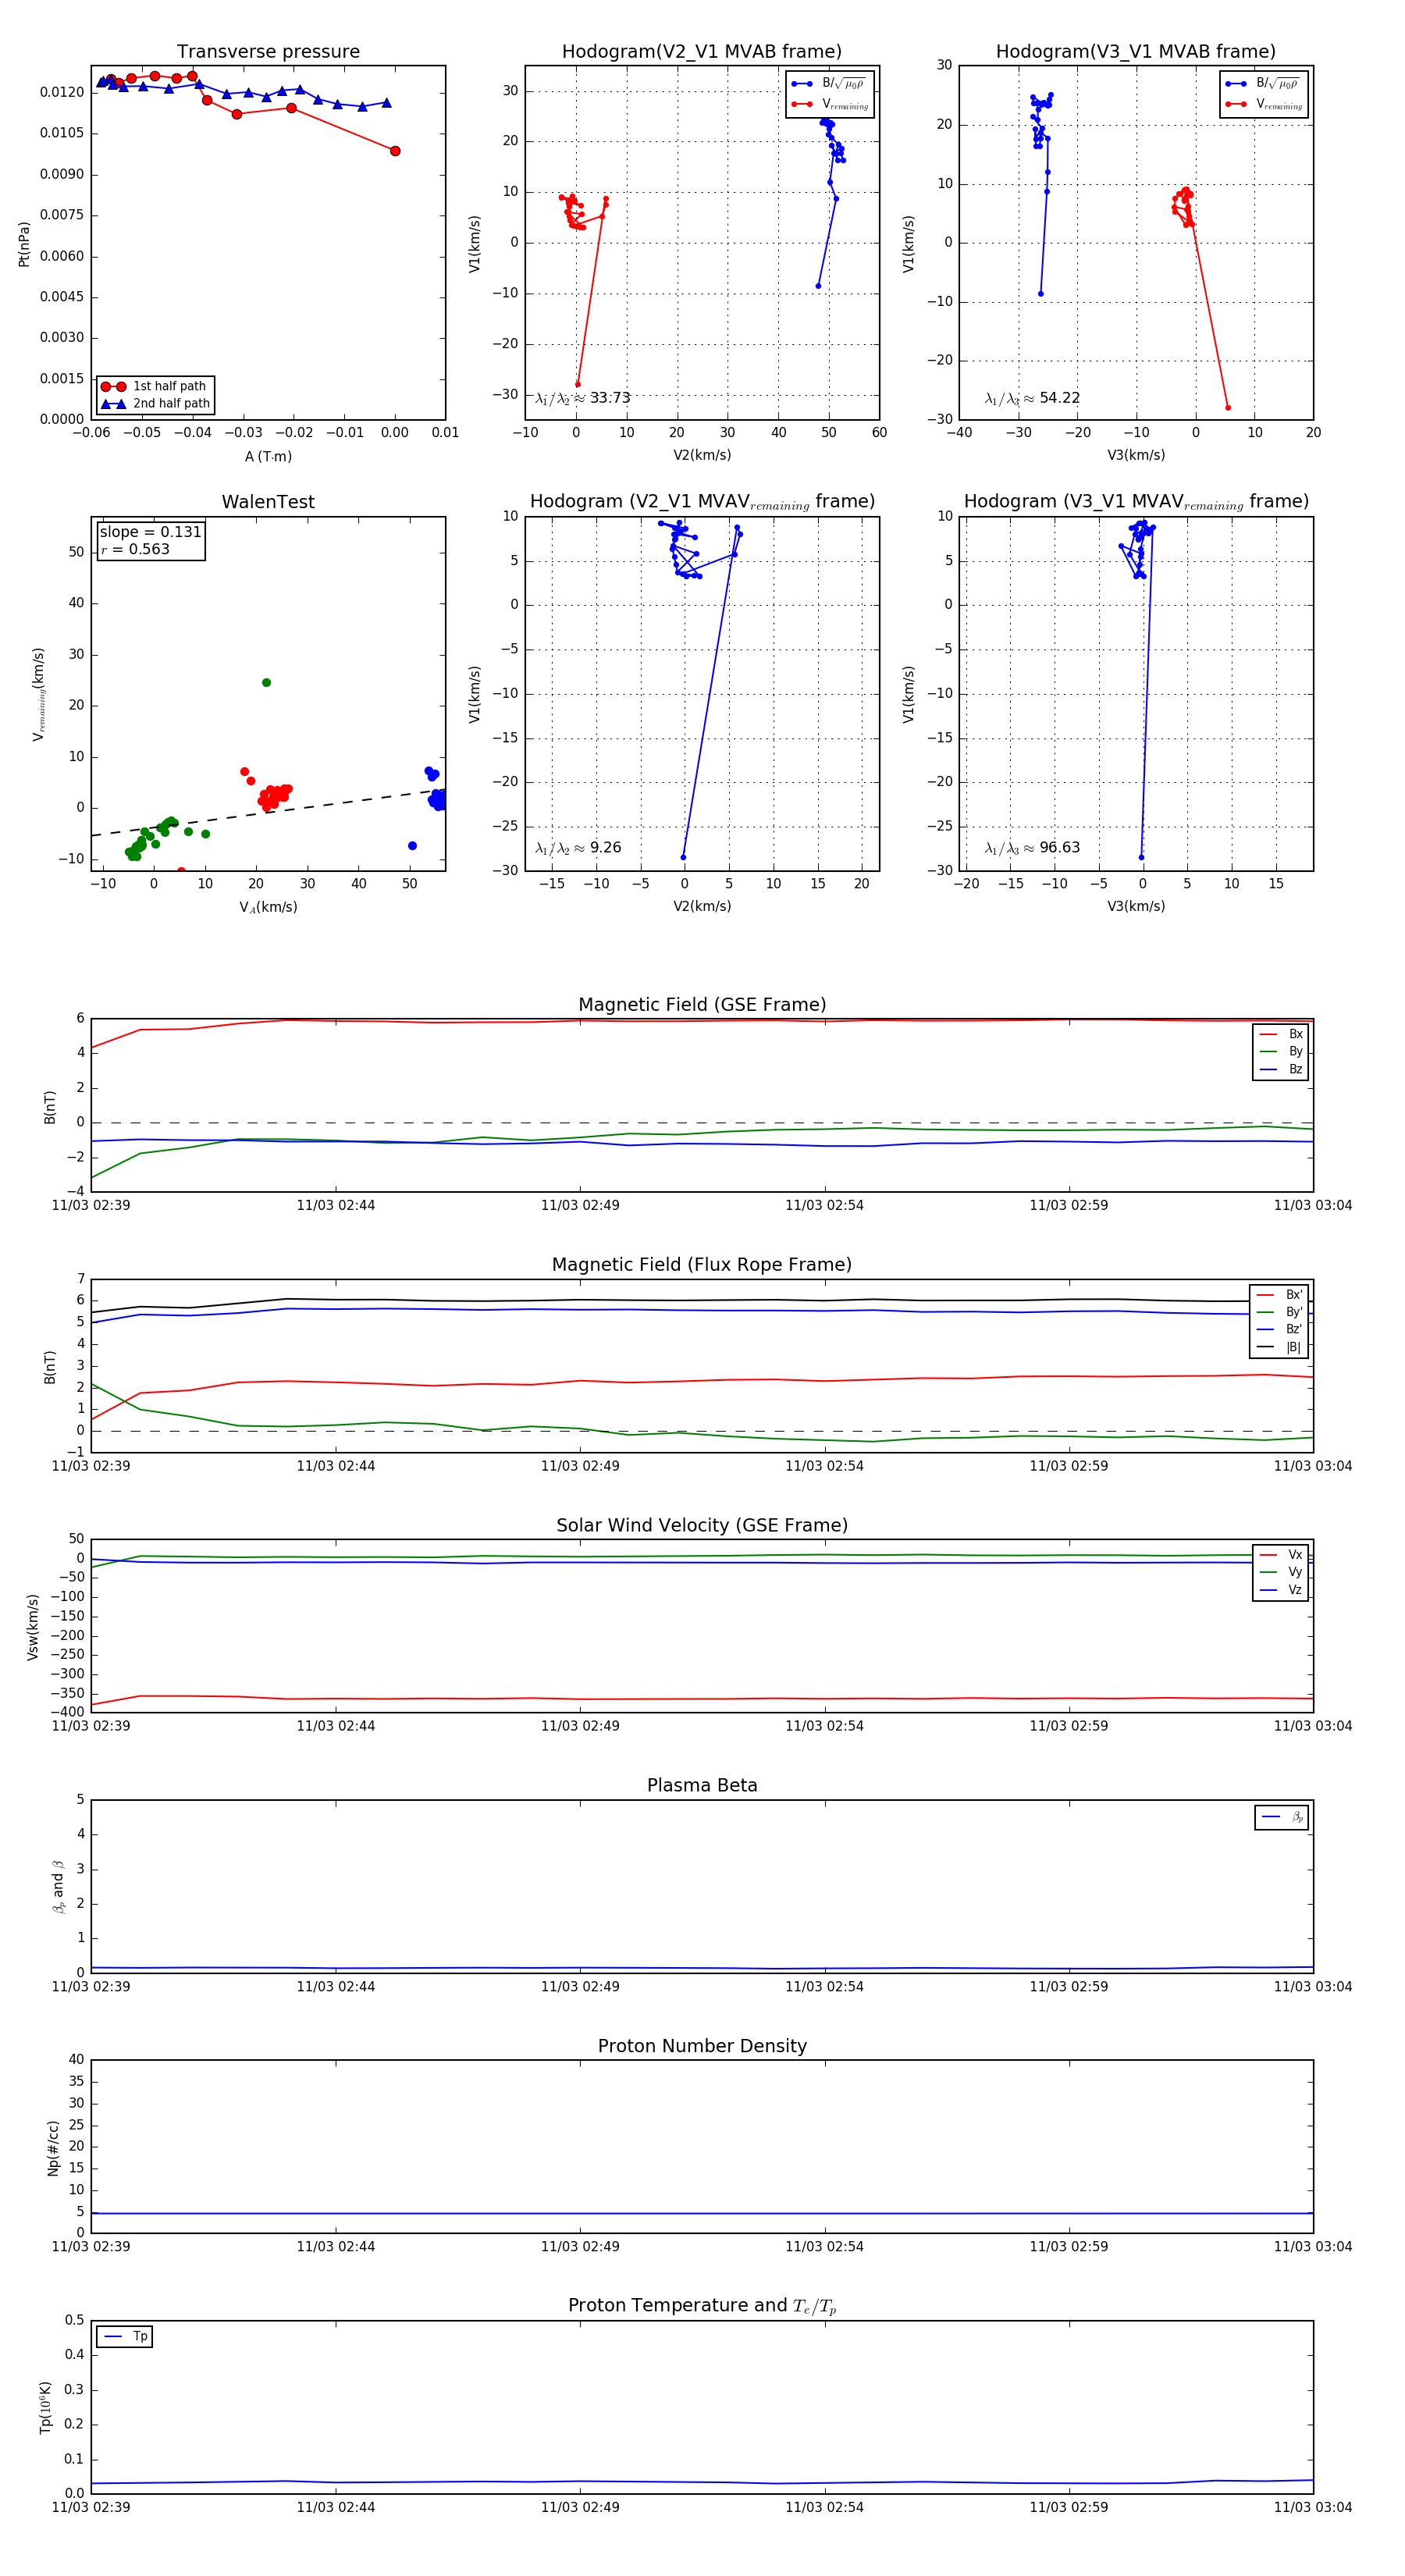The width and height of the screenshot is (1405, 2576).
Task: Click the 'A (T·m)' x-axis label
Action: [268, 457]
